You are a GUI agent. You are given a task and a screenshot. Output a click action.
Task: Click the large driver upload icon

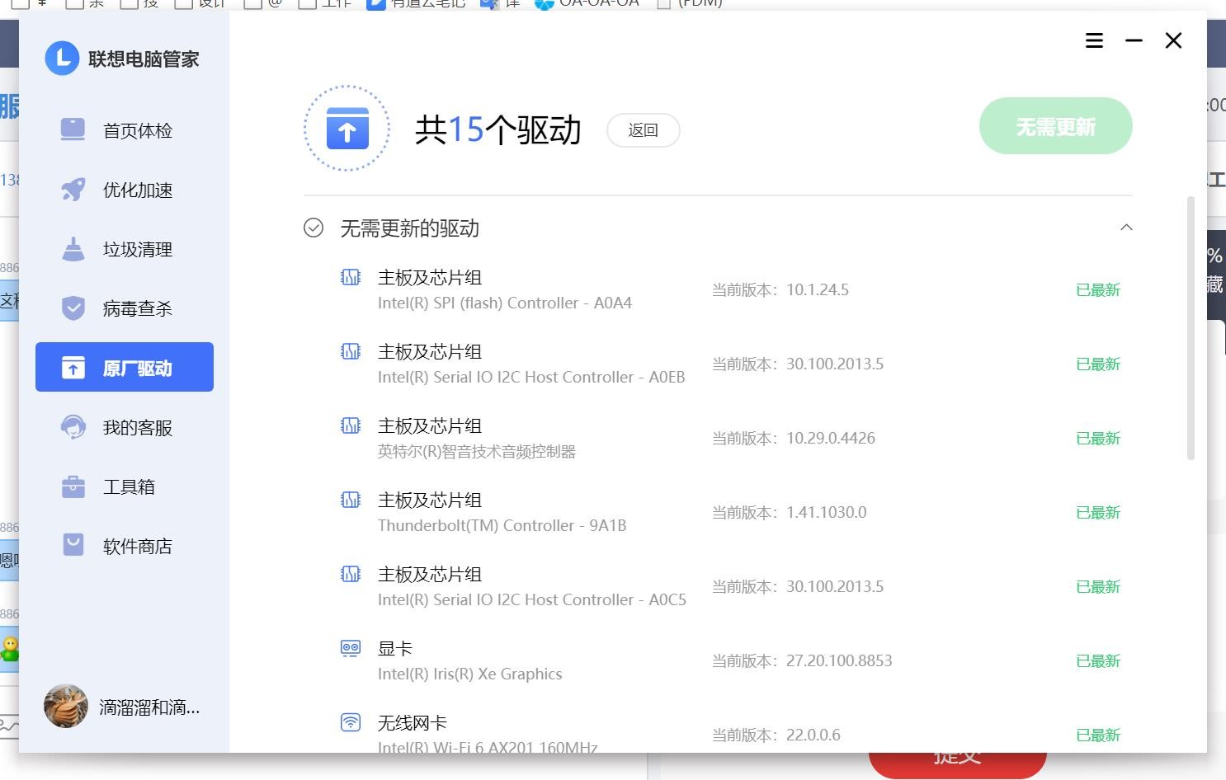click(347, 129)
